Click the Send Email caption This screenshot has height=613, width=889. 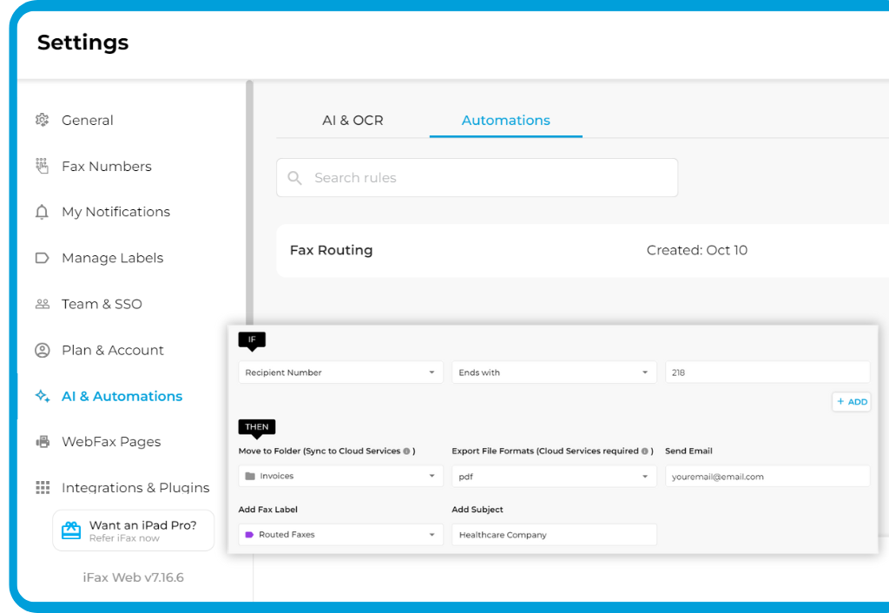point(688,451)
